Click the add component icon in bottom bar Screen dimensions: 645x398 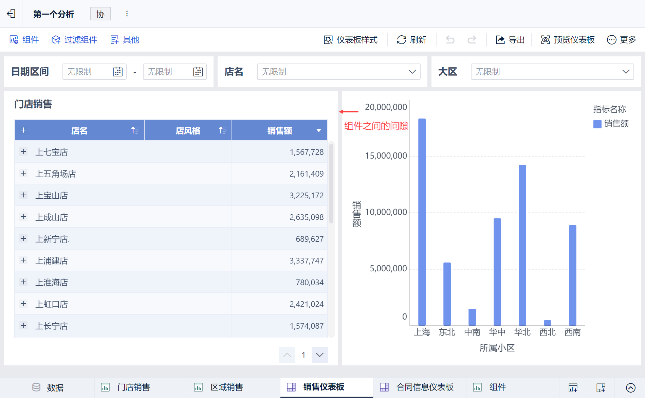click(573, 387)
